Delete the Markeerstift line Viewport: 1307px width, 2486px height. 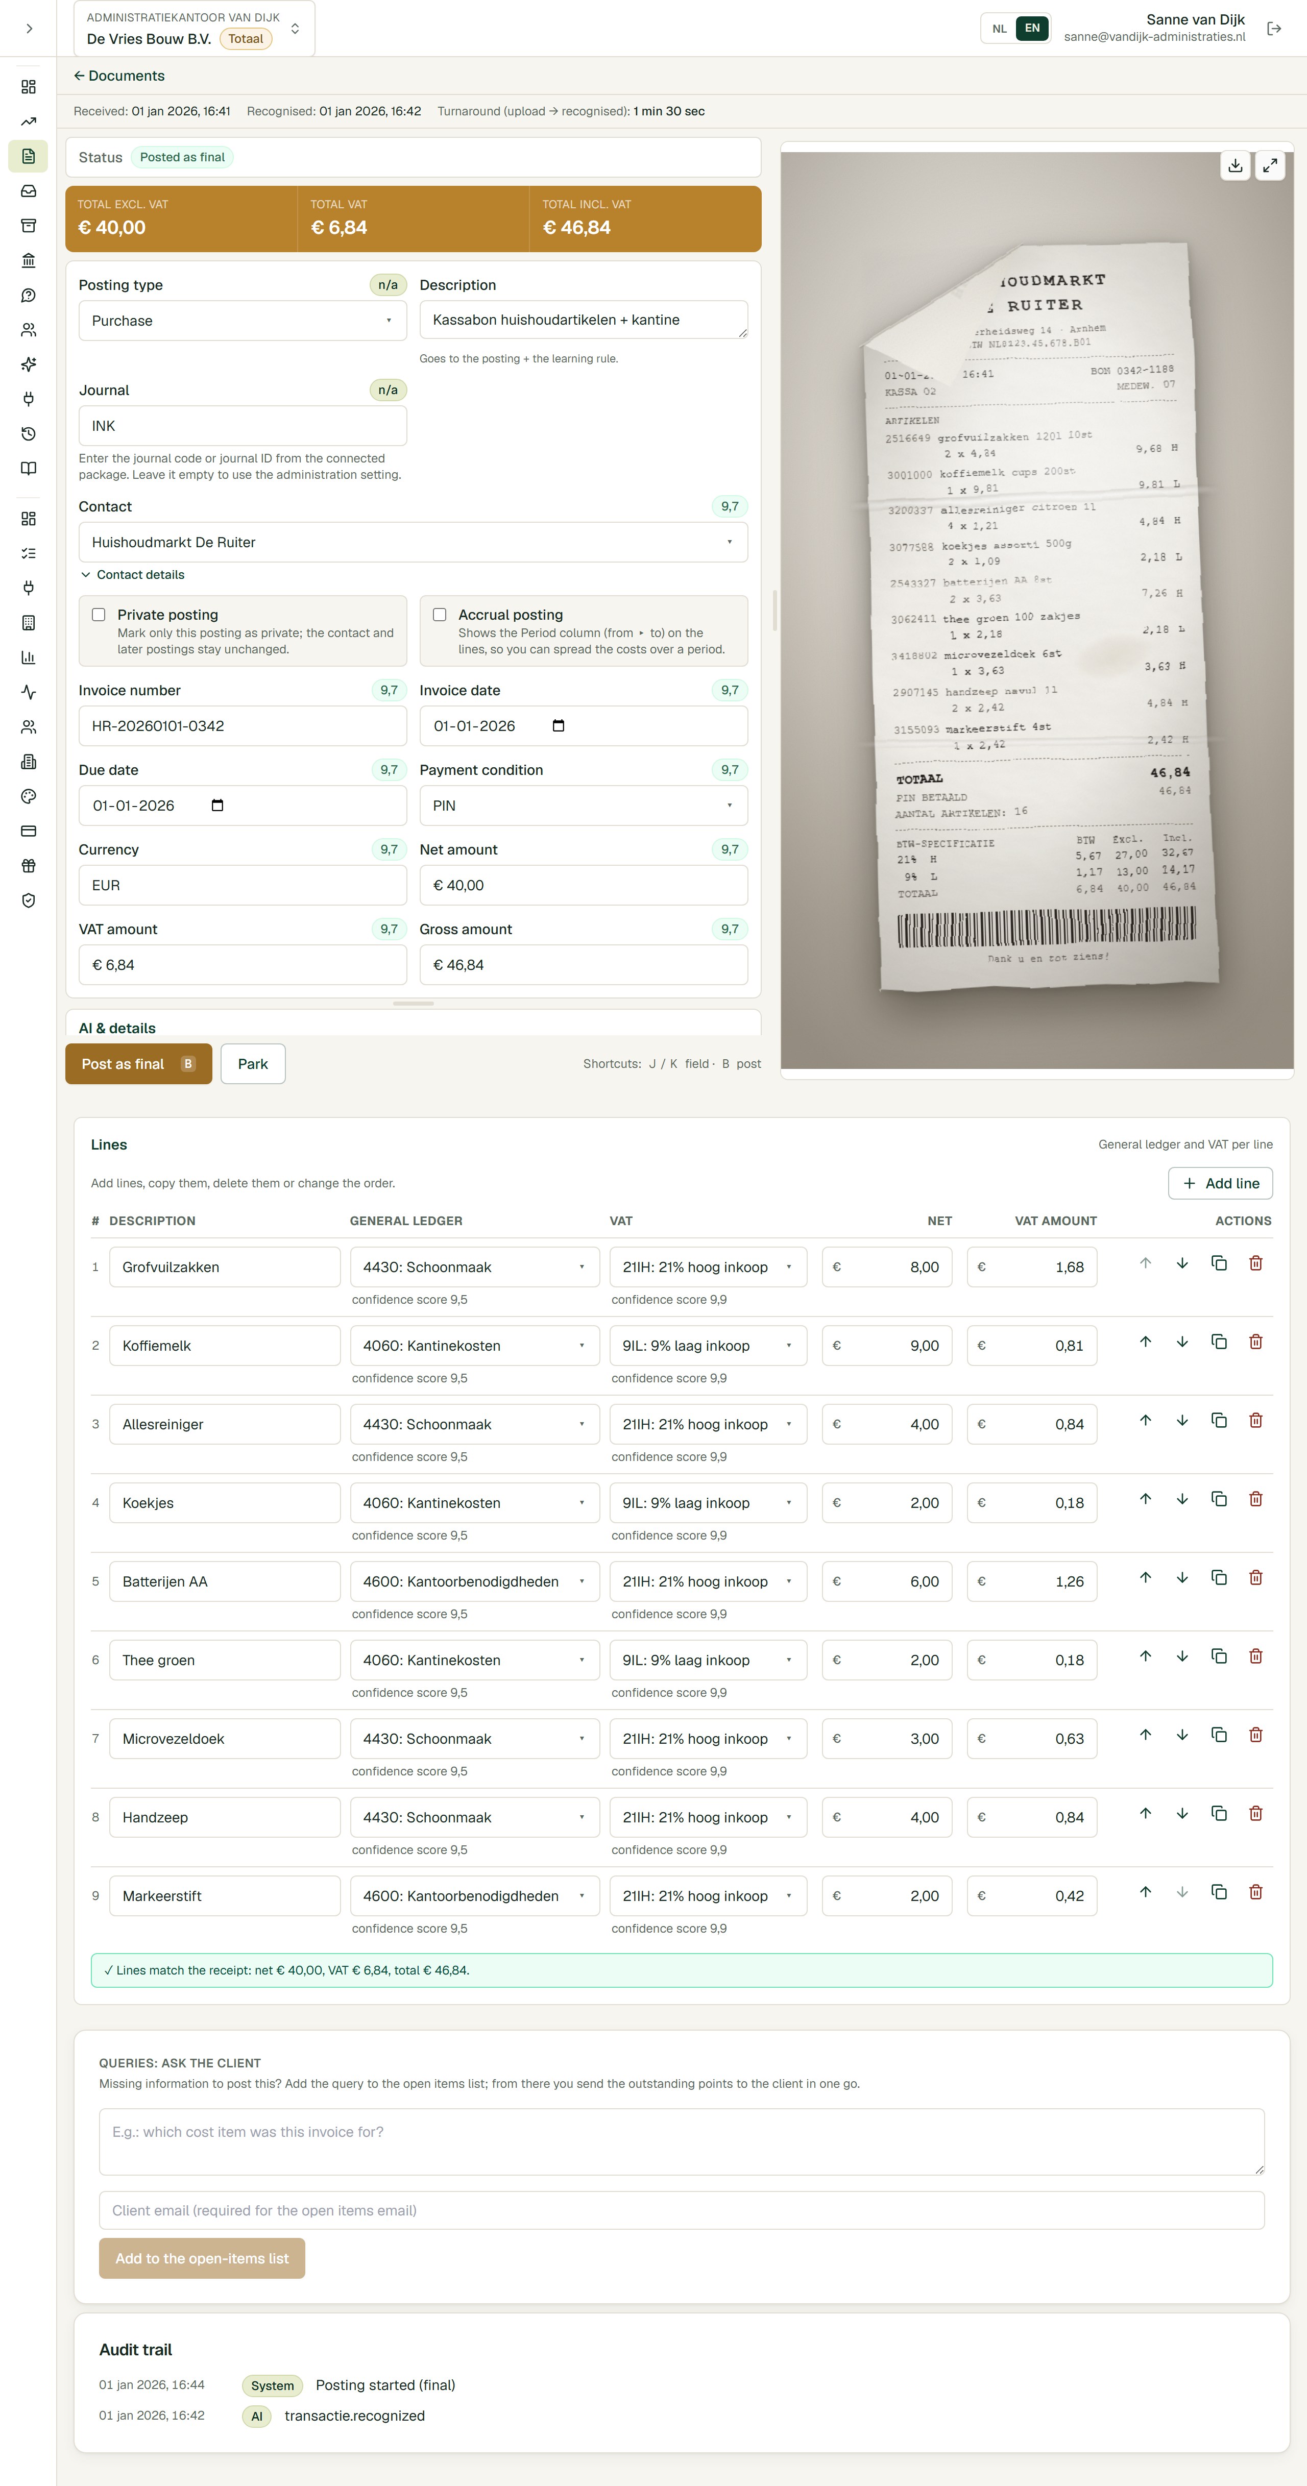tap(1255, 1892)
